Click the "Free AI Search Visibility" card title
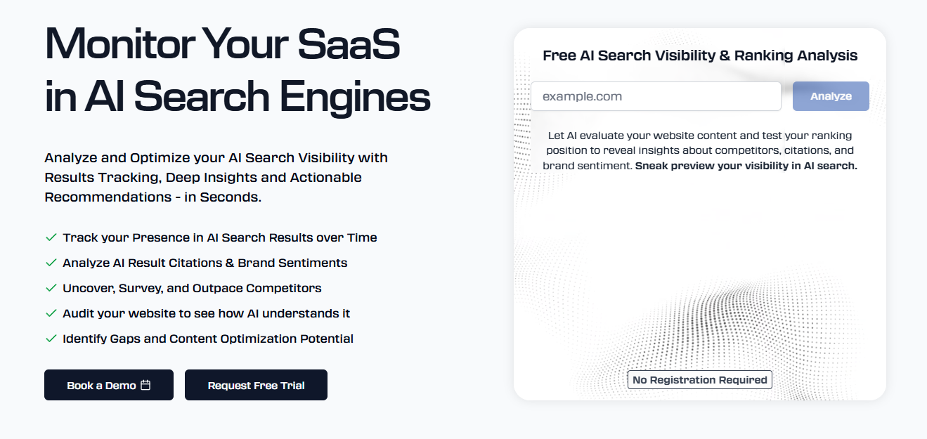Screen dimensions: 927x439 (700, 55)
